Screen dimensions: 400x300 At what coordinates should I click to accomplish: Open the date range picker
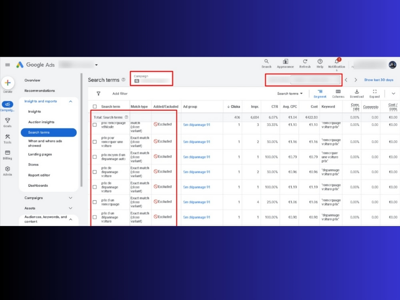(x=304, y=80)
